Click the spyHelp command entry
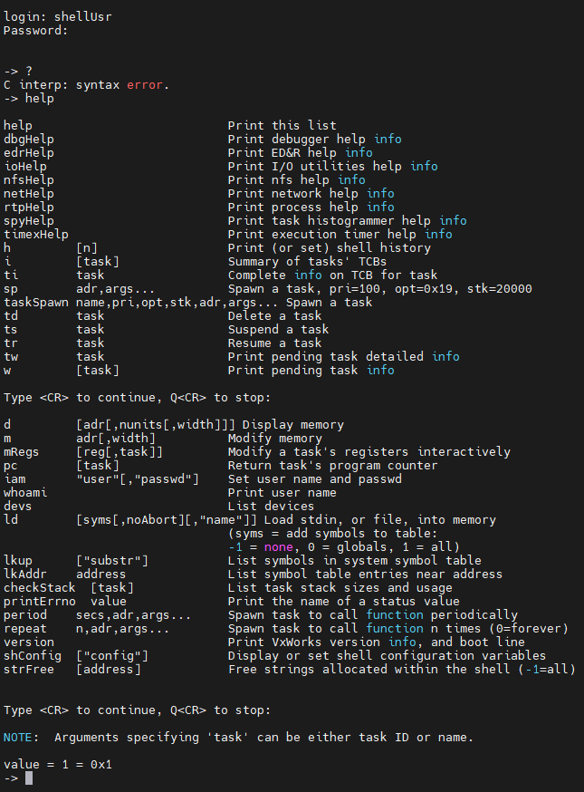Image resolution: width=584 pixels, height=792 pixels. [x=29, y=221]
